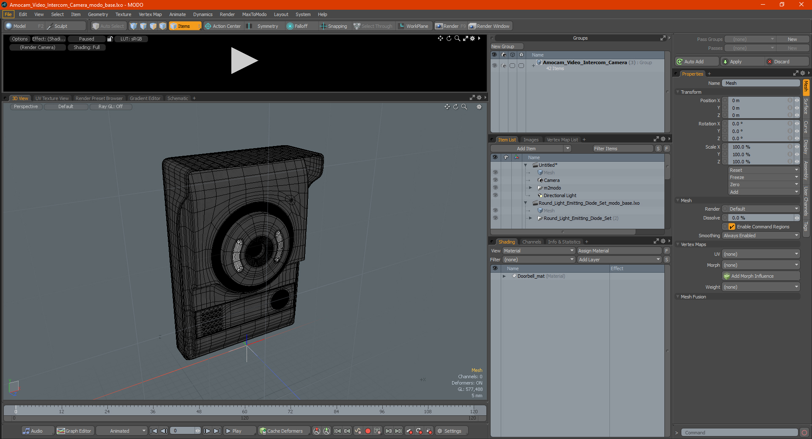Click the 3D viewport zoom icon
The image size is (812, 439).
[464, 107]
